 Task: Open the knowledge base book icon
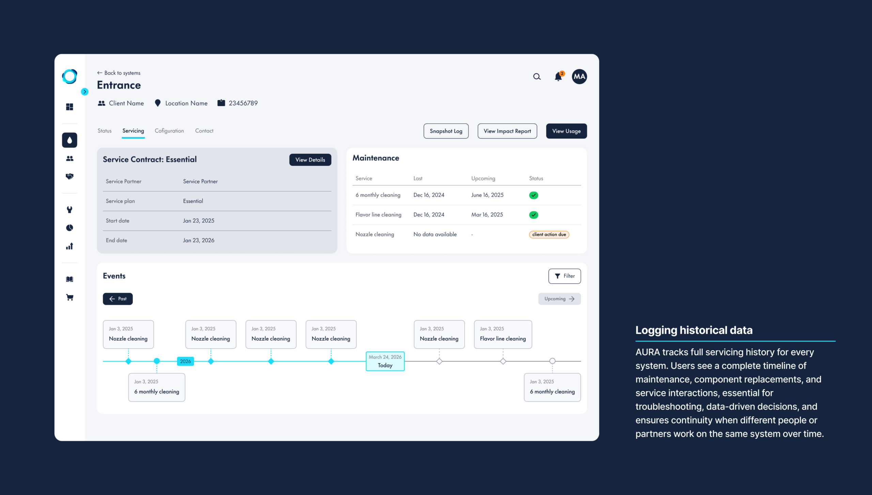coord(69,279)
